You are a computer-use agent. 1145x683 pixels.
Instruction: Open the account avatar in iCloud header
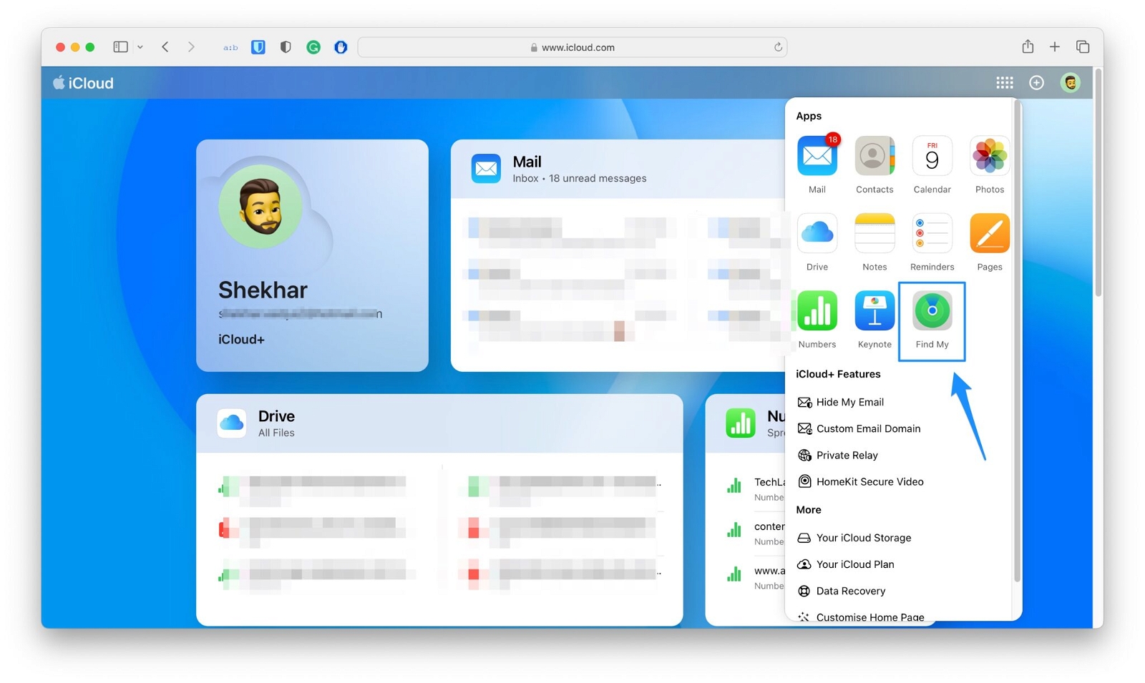pyautogui.click(x=1070, y=83)
